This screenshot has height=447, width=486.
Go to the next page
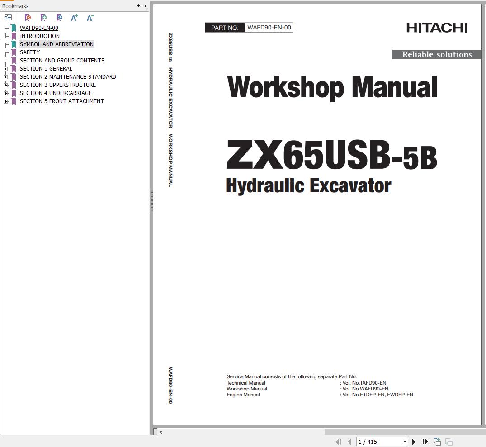[x=414, y=442]
